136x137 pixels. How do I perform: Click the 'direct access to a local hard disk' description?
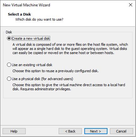69,87
